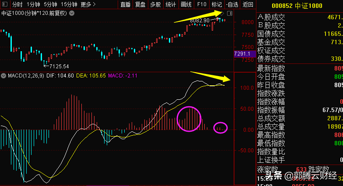
Task: Click the 7291.1 price label on axis
Action: pos(242,54)
